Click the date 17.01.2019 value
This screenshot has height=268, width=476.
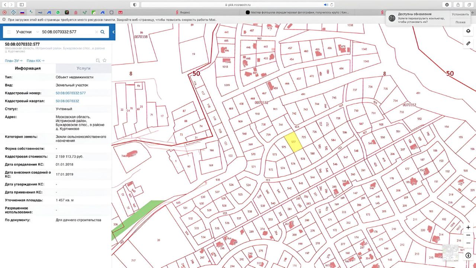tap(65, 174)
